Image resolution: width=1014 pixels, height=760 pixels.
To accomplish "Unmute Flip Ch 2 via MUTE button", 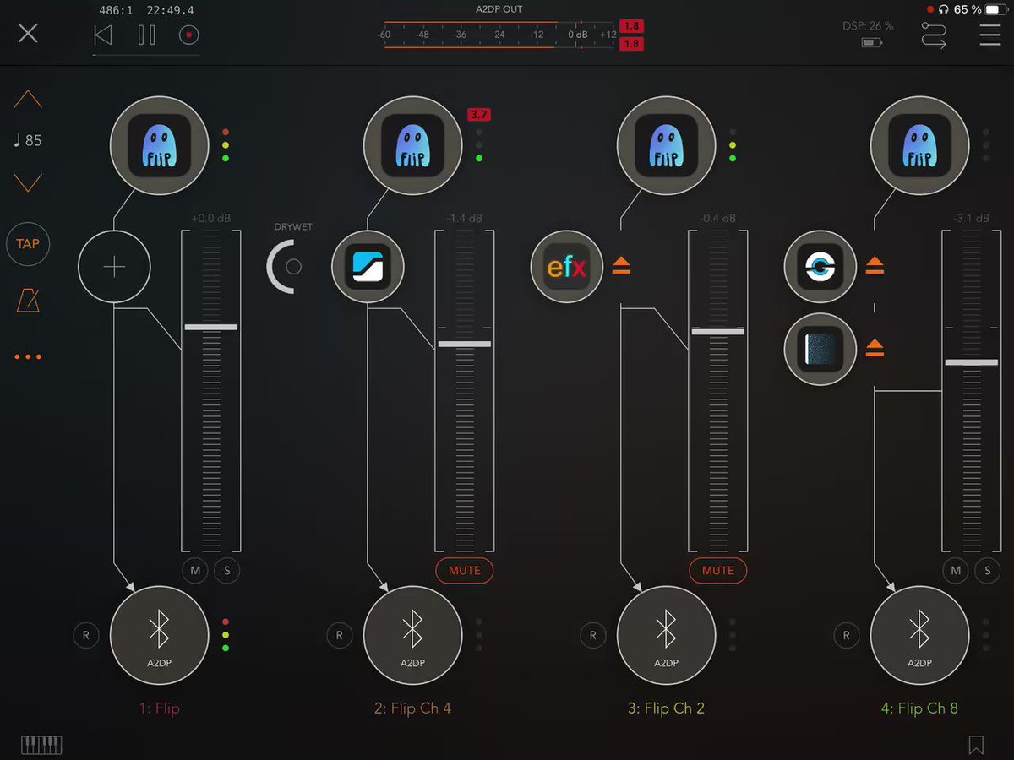I will (718, 571).
